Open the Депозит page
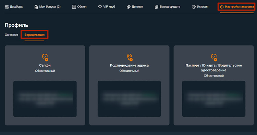 click(x=135, y=7)
